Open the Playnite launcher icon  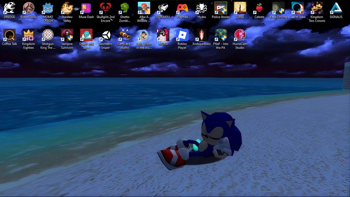pos(182,8)
